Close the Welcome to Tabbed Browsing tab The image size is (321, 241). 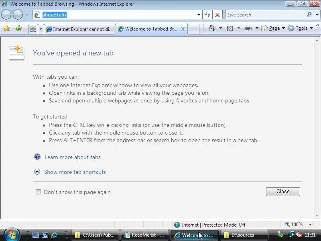(183, 29)
